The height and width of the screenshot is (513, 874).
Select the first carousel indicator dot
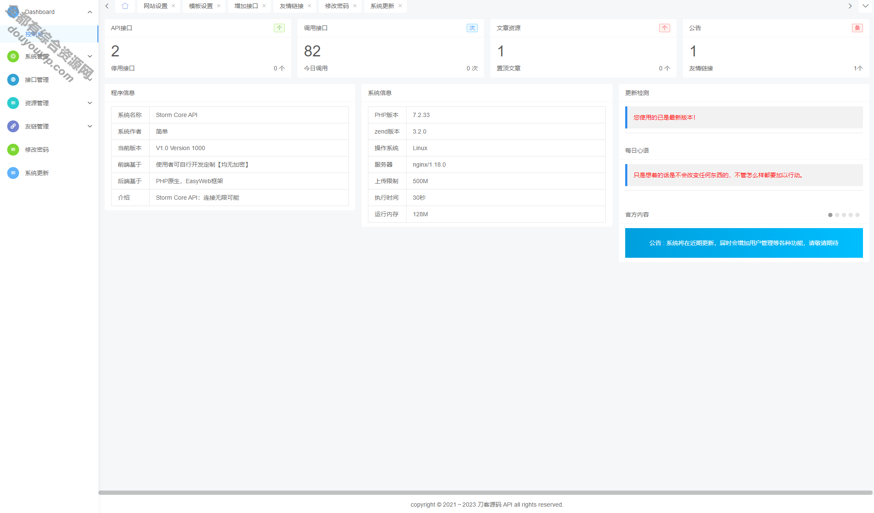click(x=830, y=215)
